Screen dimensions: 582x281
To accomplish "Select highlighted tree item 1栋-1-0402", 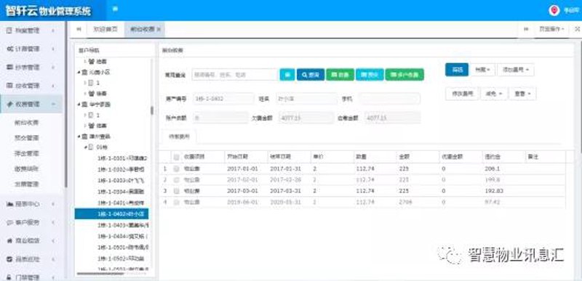I will click(112, 214).
